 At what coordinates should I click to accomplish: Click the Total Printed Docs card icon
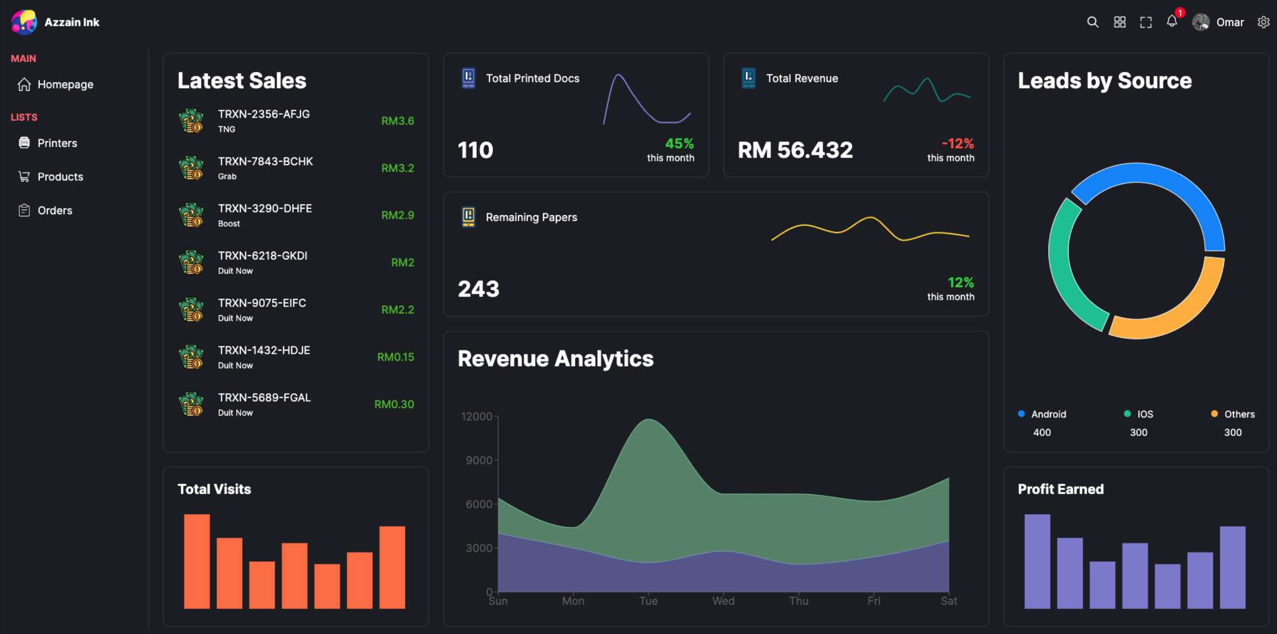pyautogui.click(x=469, y=78)
